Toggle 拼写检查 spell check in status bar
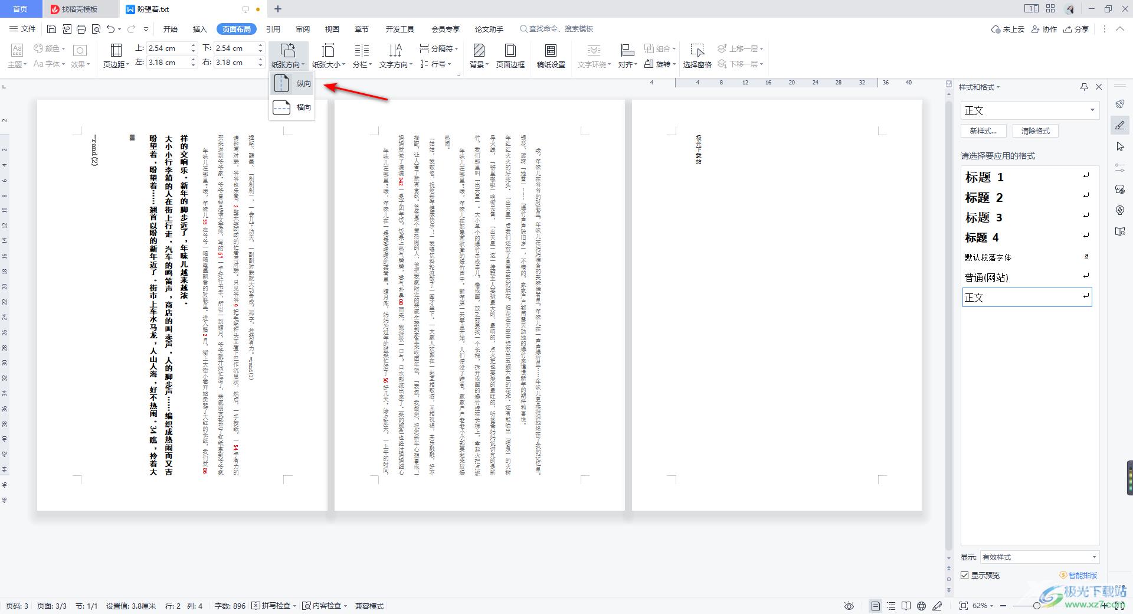This screenshot has height=614, width=1133. pyautogui.click(x=274, y=606)
